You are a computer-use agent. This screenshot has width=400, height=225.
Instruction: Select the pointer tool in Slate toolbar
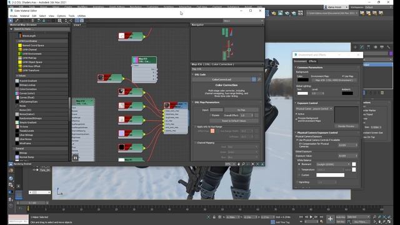click(x=11, y=21)
